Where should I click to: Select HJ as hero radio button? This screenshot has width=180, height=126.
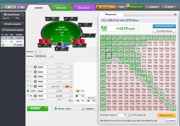click(x=28, y=76)
